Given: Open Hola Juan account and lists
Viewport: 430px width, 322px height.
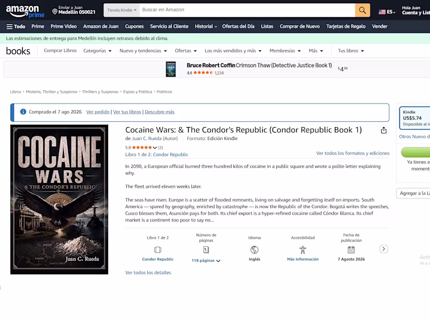Looking at the screenshot, I should tap(415, 10).
